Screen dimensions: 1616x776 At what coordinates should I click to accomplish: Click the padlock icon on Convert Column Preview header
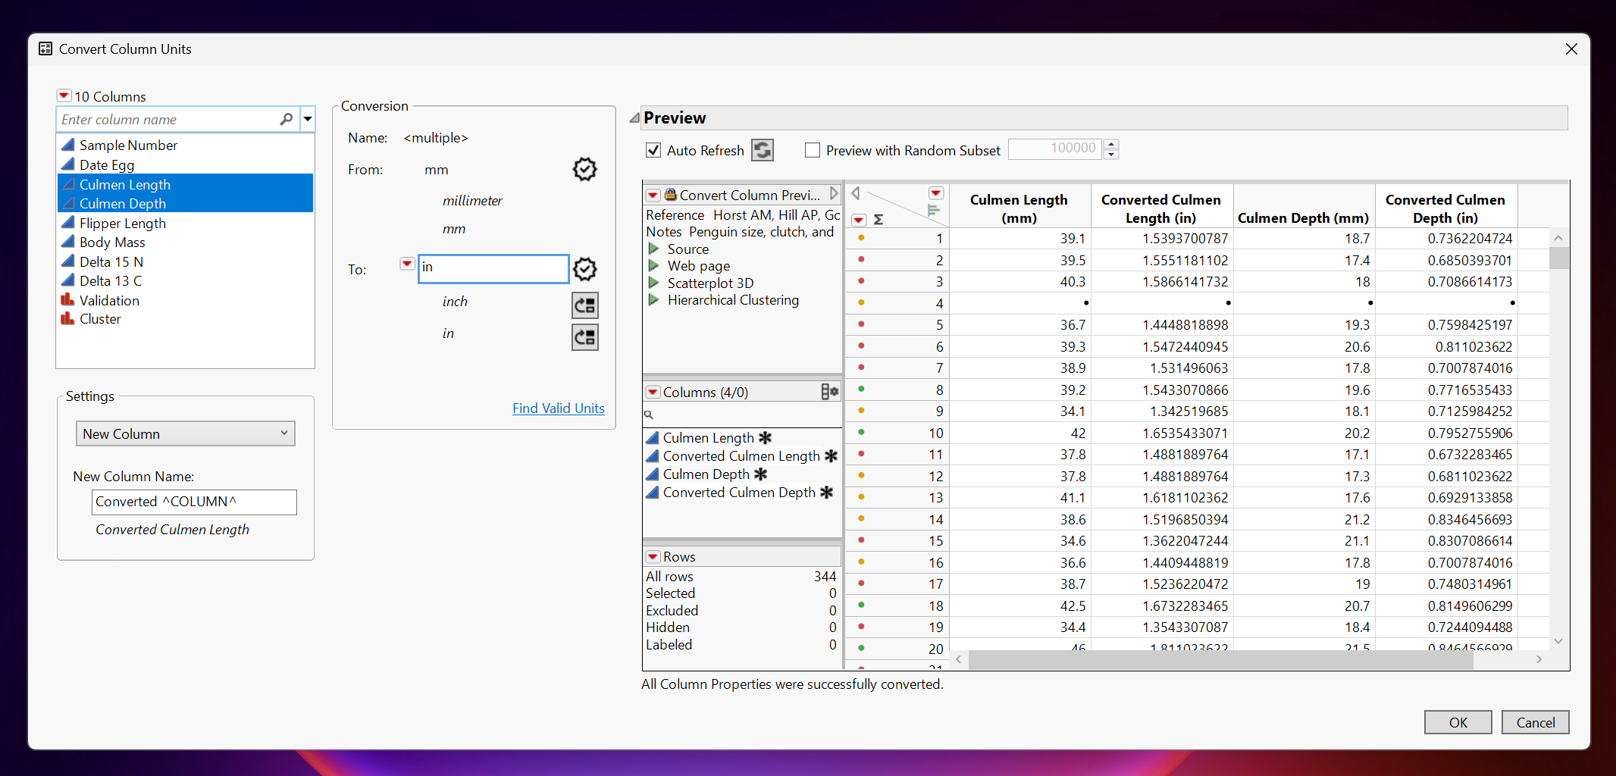coord(670,195)
